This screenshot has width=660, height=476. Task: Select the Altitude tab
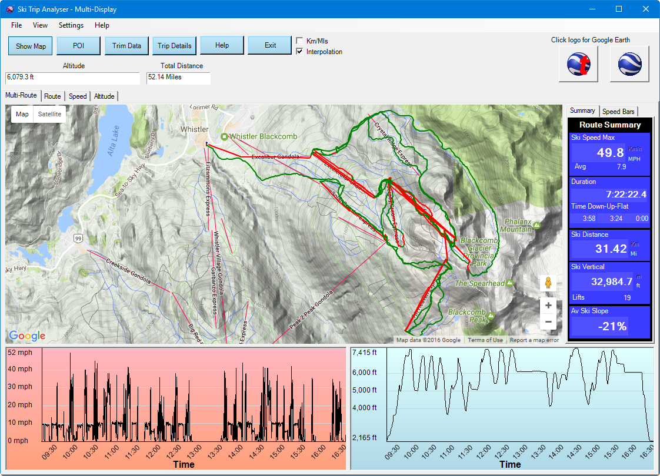104,96
